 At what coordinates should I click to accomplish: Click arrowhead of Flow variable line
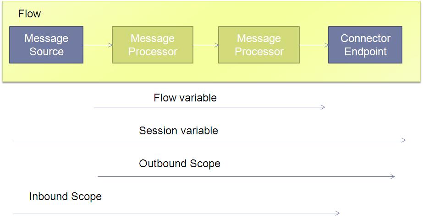pyautogui.click(x=323, y=107)
